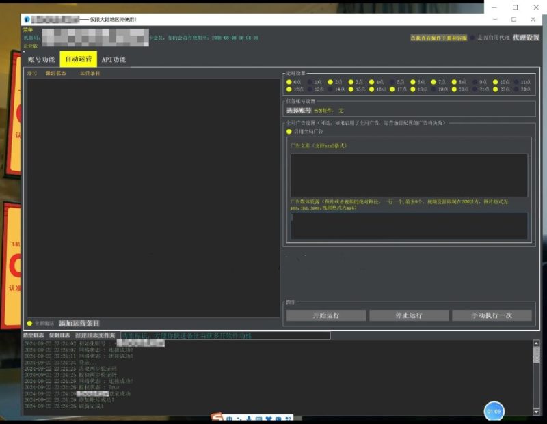Click 打开日志文件夹 button
The height and width of the screenshot is (424, 547).
tap(96, 335)
